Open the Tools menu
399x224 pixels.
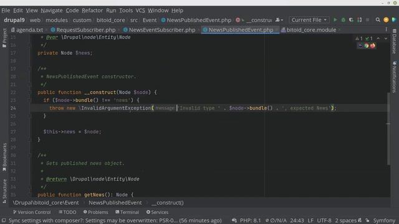coord(126,11)
